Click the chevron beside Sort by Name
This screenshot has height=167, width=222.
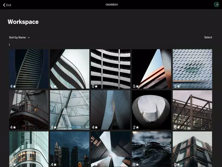(x=29, y=38)
